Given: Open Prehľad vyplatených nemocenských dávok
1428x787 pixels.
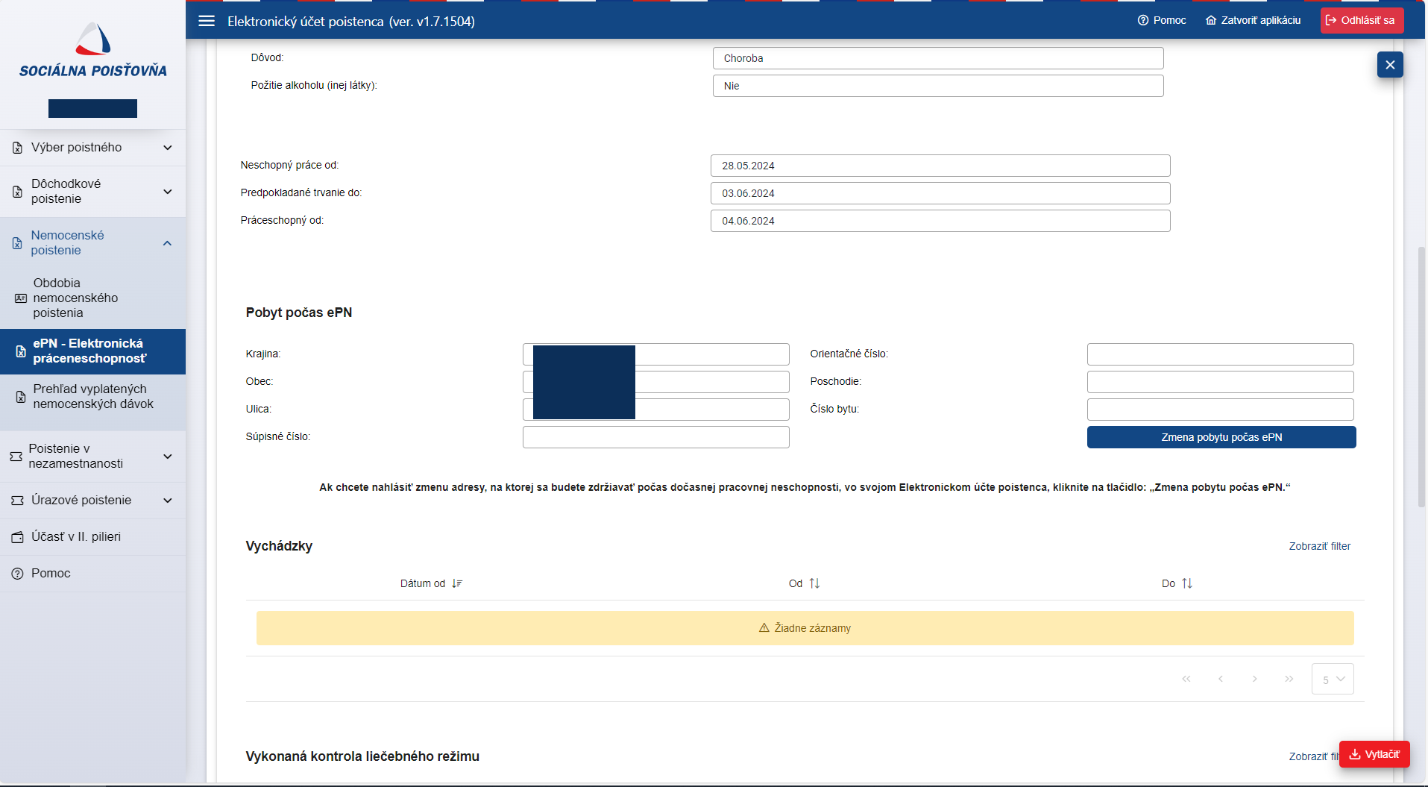Looking at the screenshot, I should 92,397.
